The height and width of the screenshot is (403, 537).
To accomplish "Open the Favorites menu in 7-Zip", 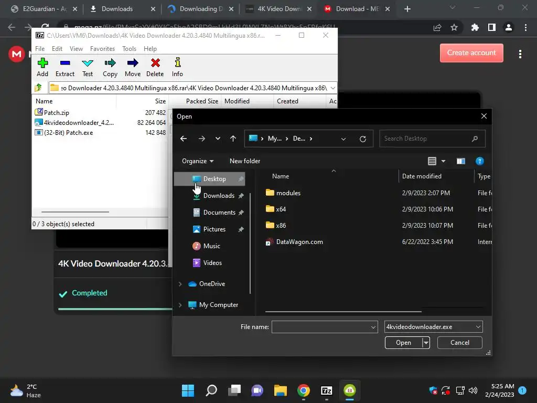I will pyautogui.click(x=102, y=49).
